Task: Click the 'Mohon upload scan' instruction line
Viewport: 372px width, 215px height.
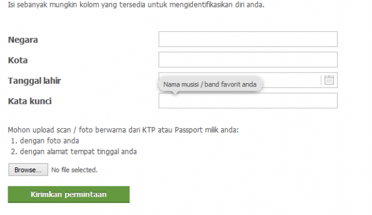Action: click(123, 130)
